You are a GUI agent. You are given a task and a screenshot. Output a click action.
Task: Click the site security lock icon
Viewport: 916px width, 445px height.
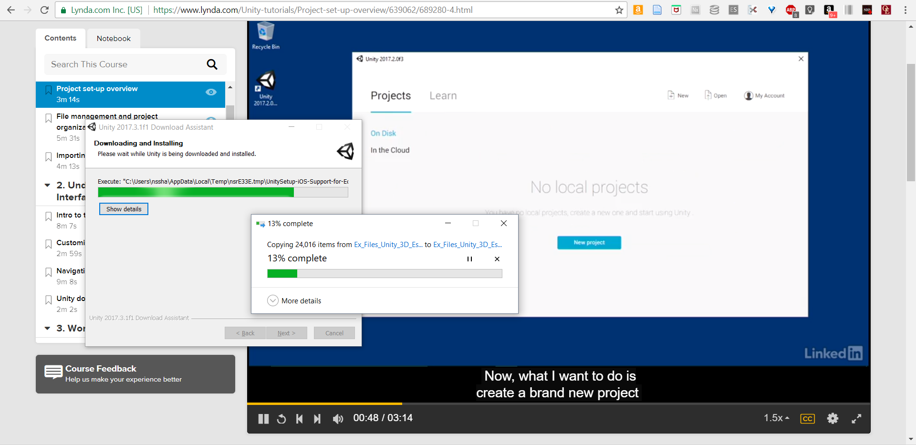tap(63, 10)
